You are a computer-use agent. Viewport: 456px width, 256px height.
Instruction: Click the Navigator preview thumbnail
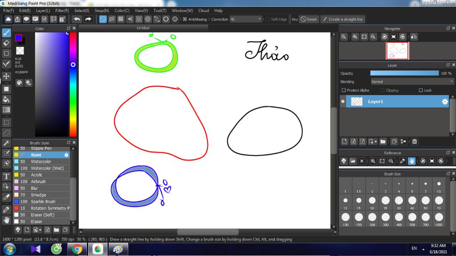(x=398, y=51)
